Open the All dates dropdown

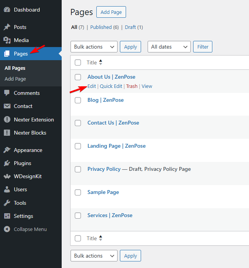(x=169, y=47)
